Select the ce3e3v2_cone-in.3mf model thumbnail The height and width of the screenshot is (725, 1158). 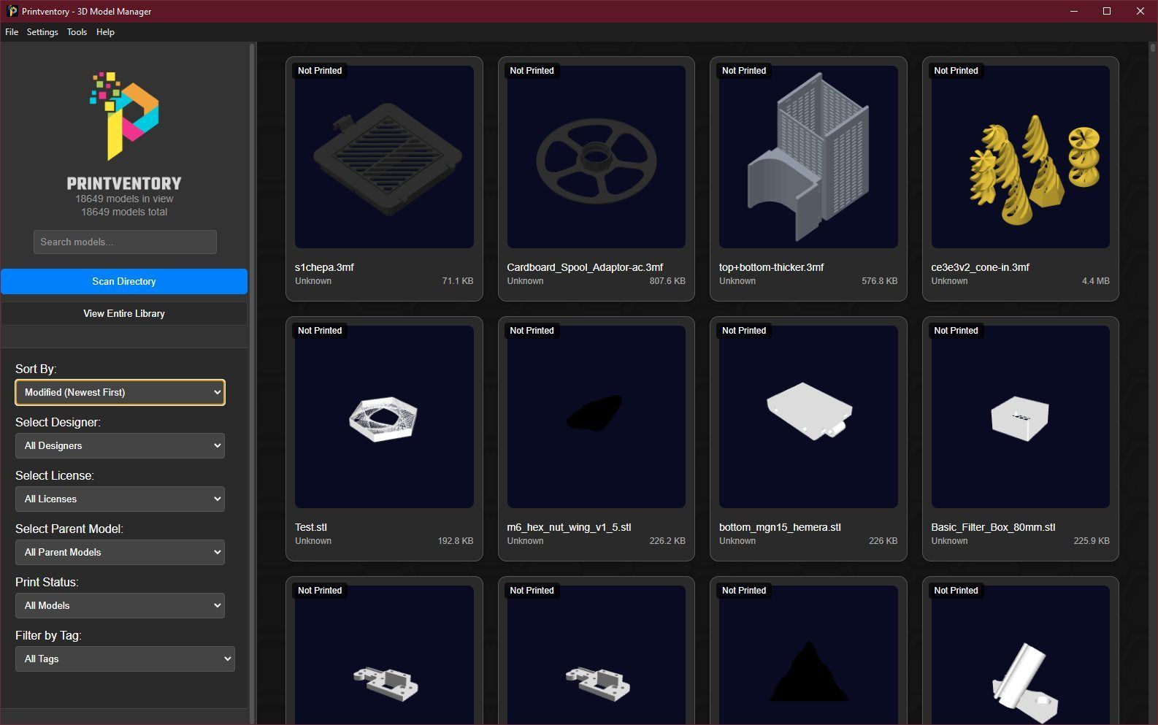[1020, 157]
